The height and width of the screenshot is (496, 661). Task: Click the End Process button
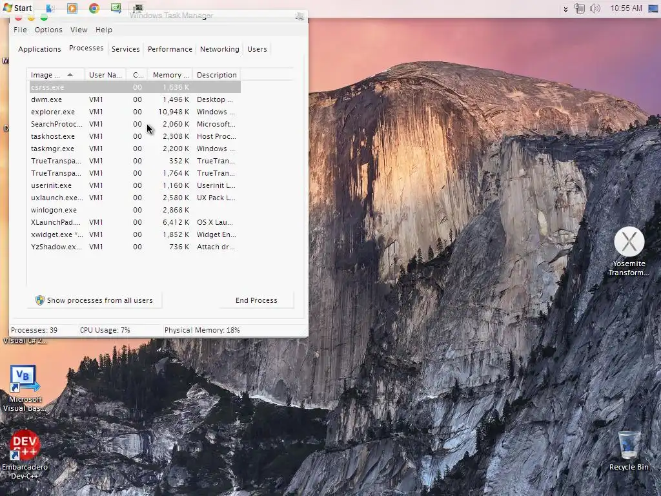pyautogui.click(x=256, y=300)
